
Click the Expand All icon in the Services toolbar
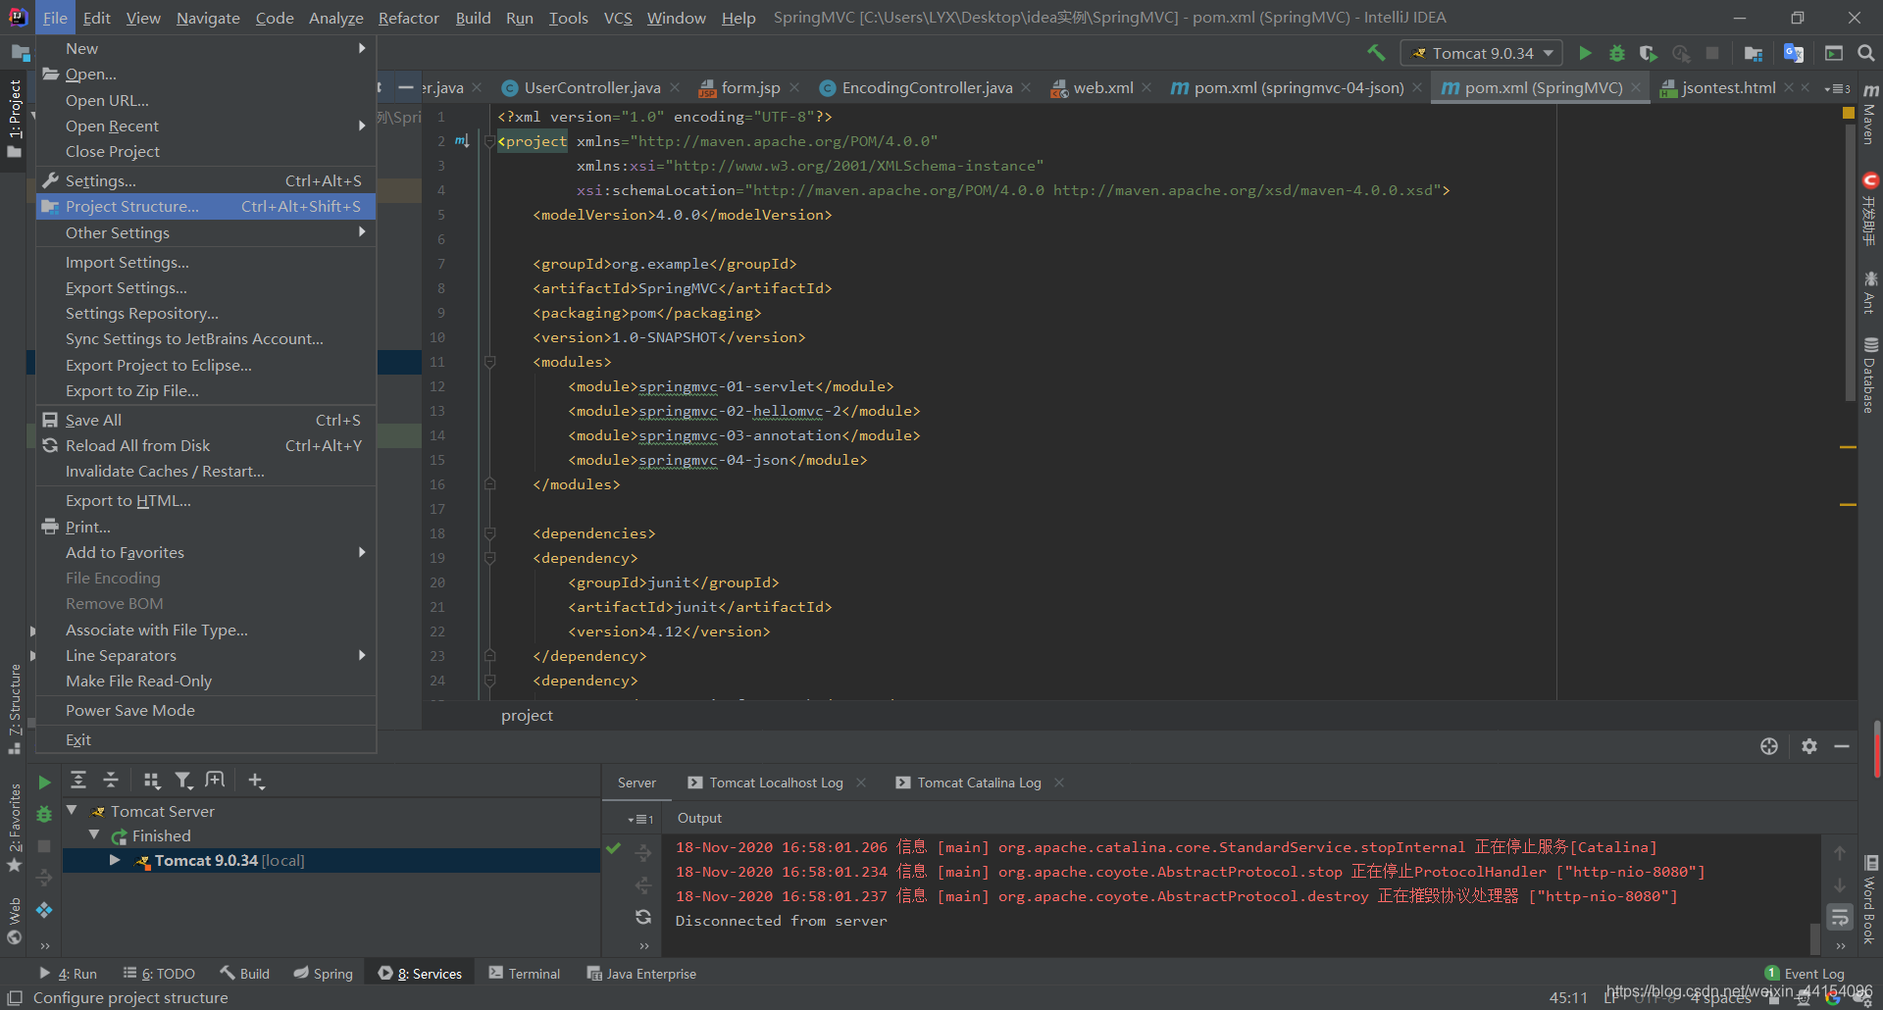click(x=78, y=780)
